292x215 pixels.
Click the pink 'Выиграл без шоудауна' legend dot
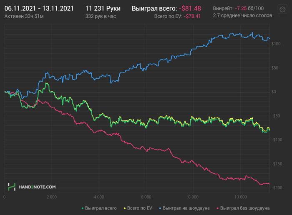pyautogui.click(x=217, y=208)
